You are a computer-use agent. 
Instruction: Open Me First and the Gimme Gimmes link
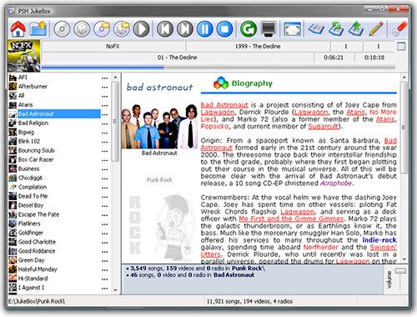pyautogui.click(x=291, y=219)
